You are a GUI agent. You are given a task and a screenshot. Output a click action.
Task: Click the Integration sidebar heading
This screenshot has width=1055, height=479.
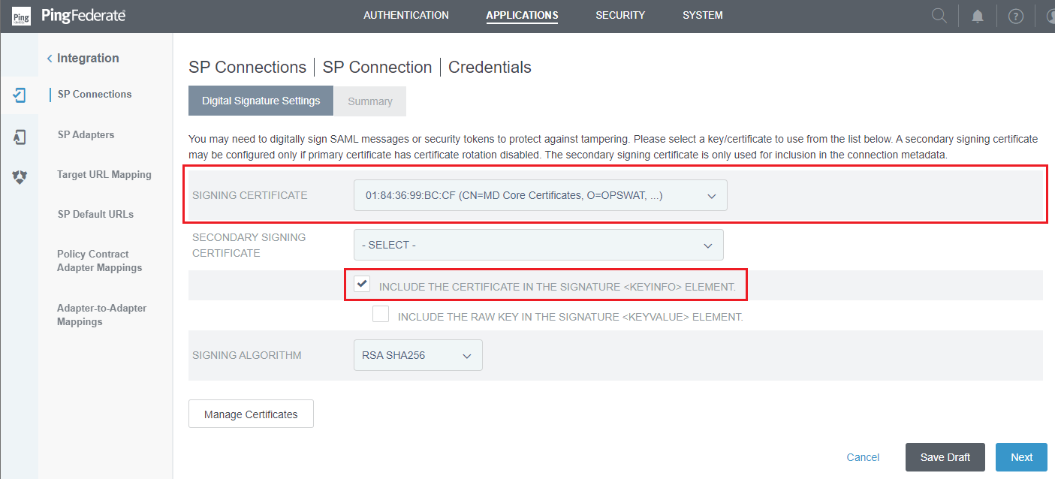pos(88,58)
